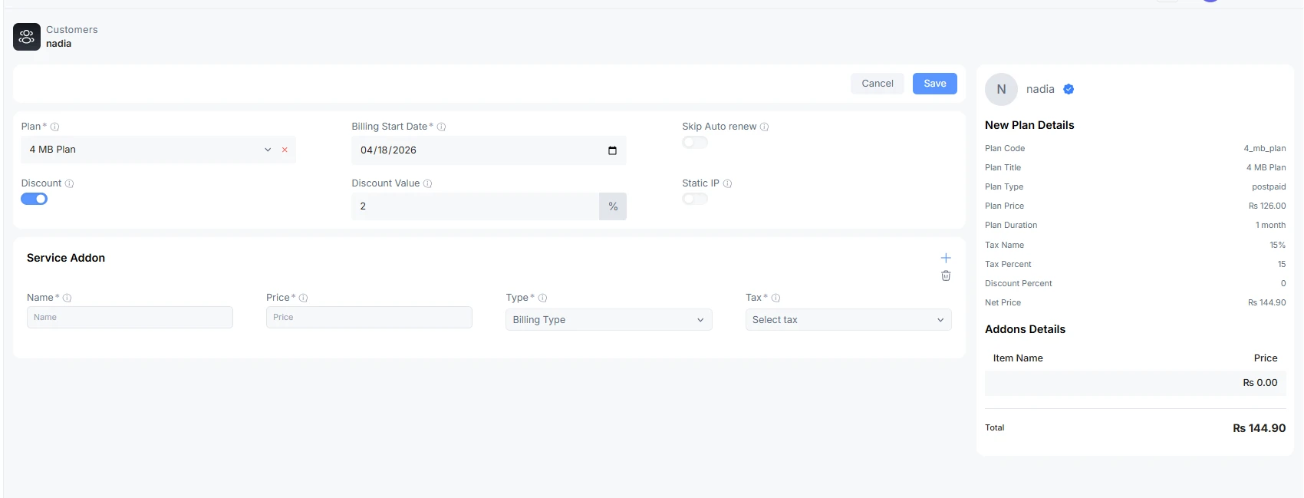Click the Rs 126.00 plan price value

point(1267,206)
